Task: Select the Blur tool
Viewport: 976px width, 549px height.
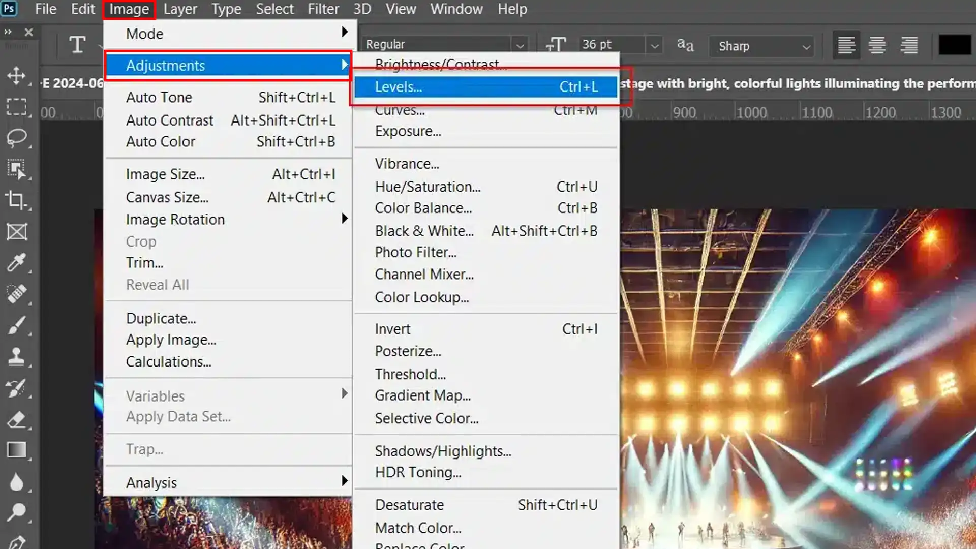Action: click(17, 482)
